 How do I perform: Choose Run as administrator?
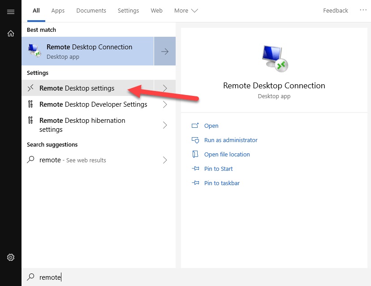[231, 140]
